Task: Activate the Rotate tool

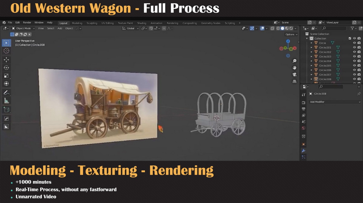Action: pyautogui.click(x=6, y=68)
